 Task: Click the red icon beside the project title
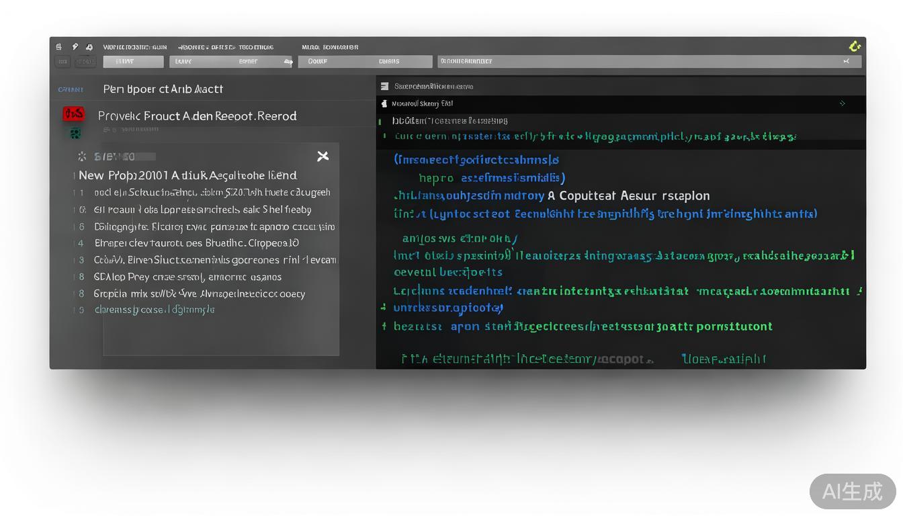(x=73, y=114)
